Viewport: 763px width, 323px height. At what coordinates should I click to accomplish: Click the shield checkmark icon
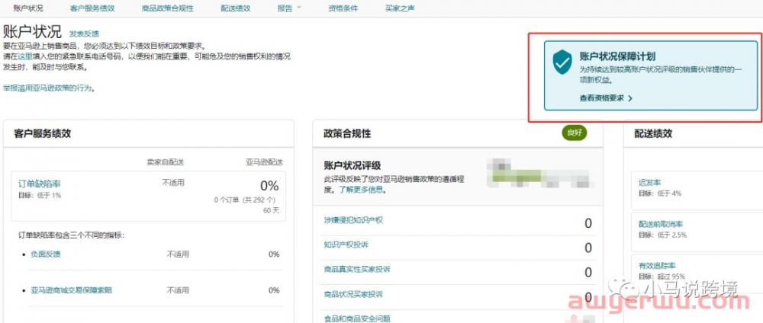pyautogui.click(x=562, y=62)
